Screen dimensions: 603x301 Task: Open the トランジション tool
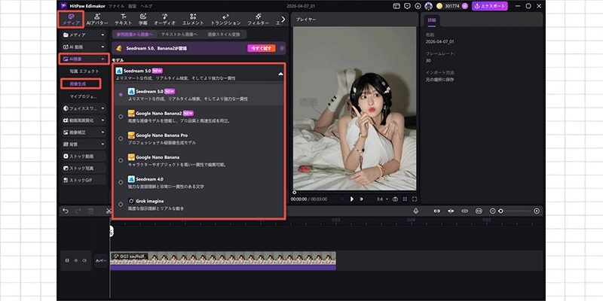tap(225, 20)
